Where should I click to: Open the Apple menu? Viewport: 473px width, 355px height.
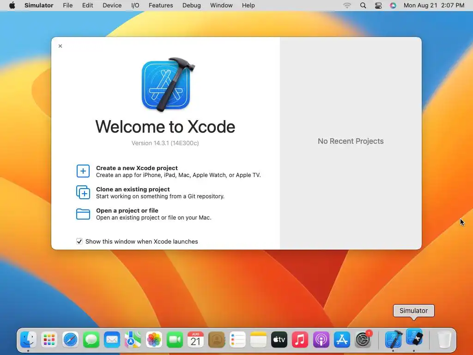pyautogui.click(x=12, y=6)
